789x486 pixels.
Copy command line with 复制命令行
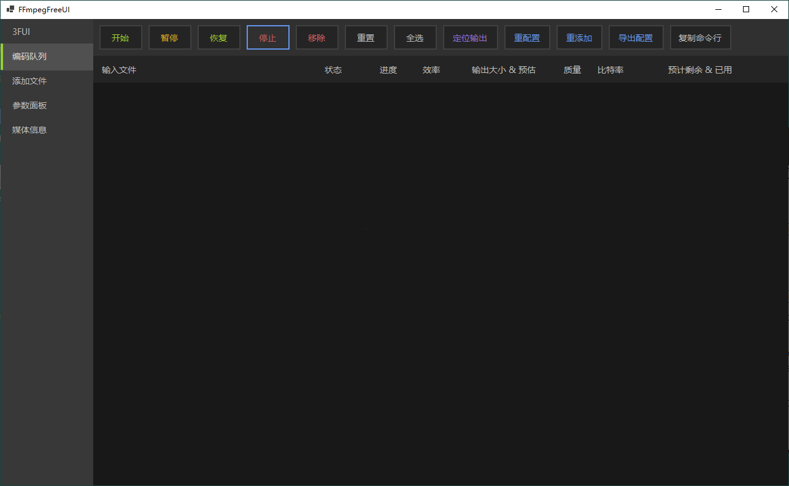[700, 37]
